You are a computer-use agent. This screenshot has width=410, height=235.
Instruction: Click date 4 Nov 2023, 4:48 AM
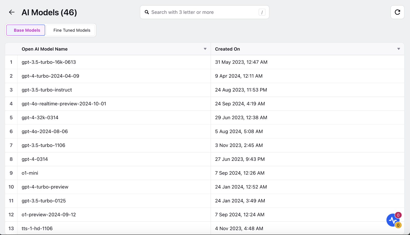[x=239, y=228]
